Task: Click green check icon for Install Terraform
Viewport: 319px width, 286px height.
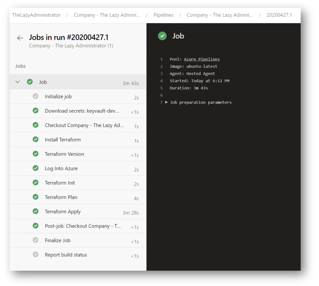Action: click(36, 139)
